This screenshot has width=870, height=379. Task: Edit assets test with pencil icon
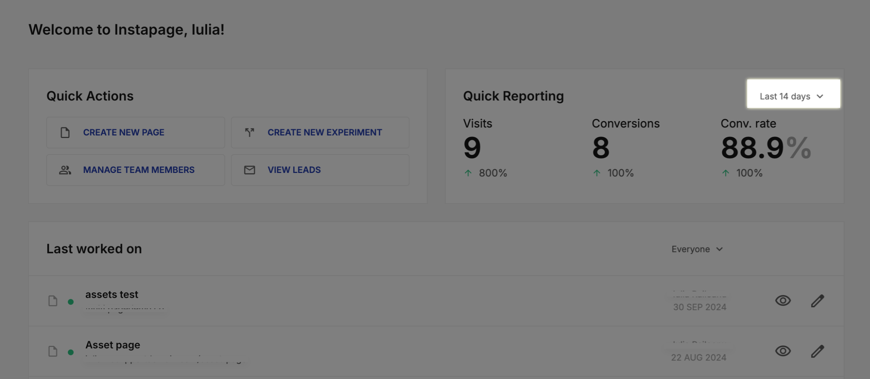tap(817, 301)
